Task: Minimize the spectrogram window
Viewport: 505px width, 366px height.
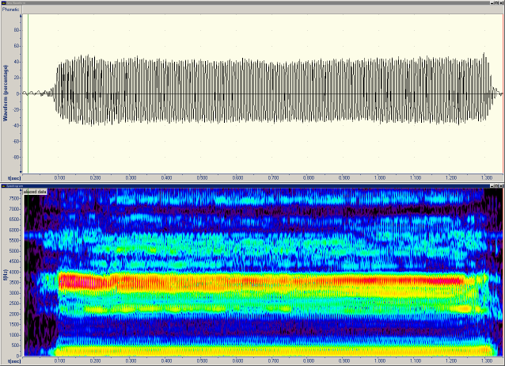Action: (492, 186)
